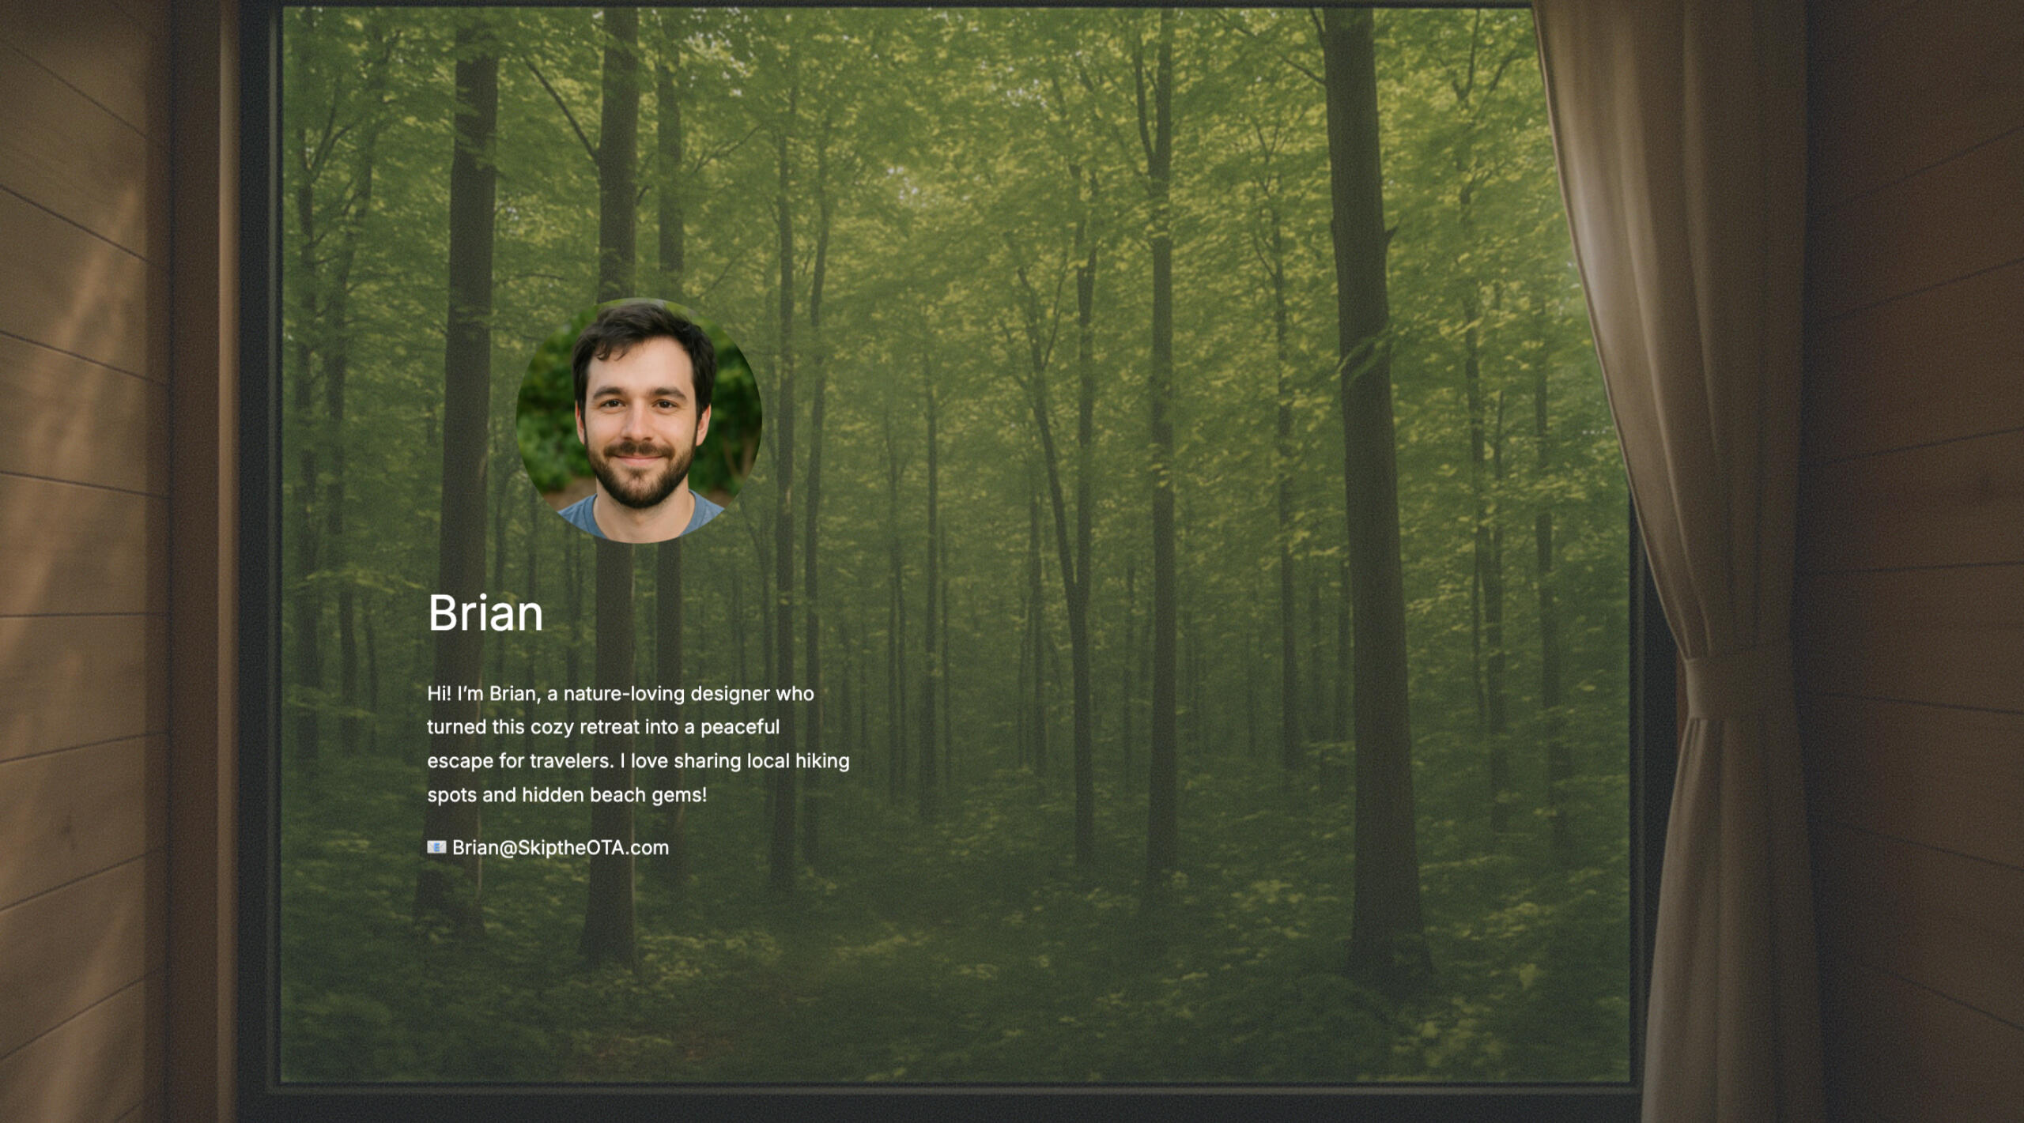Click the line "escape for travelers. I love"
The width and height of the screenshot is (2024, 1123).
tap(637, 761)
